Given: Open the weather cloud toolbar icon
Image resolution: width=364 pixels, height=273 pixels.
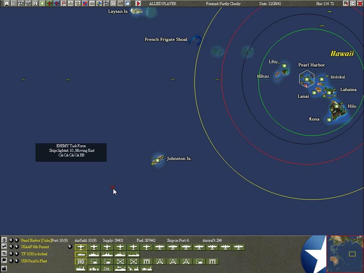Looking at the screenshot, I should (128, 4).
